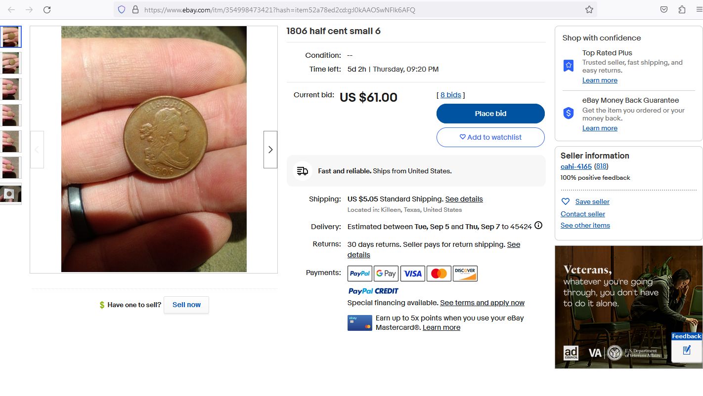Click the shield tracking protection icon

tap(122, 9)
